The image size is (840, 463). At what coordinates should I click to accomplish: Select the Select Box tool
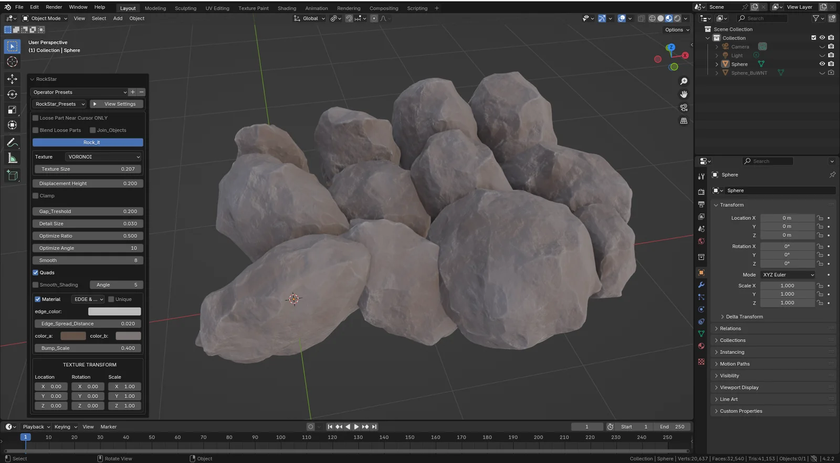(x=12, y=46)
